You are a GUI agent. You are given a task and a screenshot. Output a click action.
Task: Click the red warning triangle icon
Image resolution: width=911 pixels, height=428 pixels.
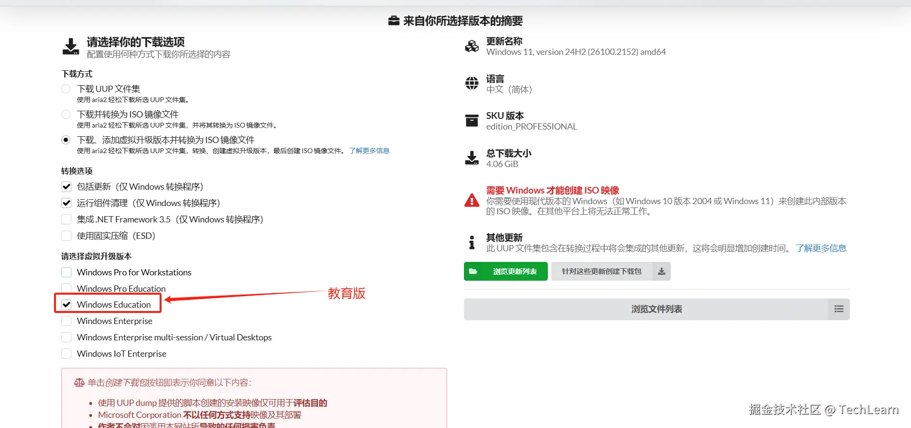472,200
